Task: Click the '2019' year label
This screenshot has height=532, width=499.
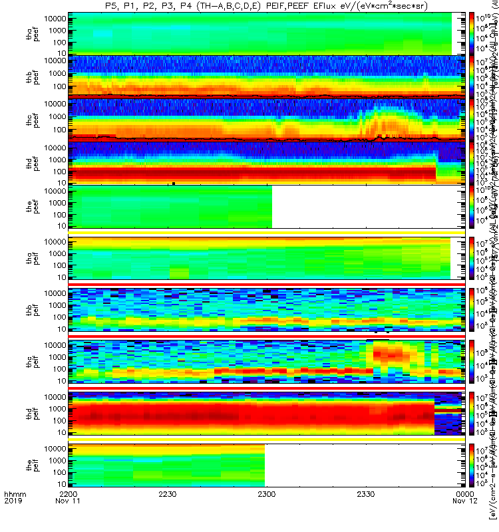Action: pos(13,501)
